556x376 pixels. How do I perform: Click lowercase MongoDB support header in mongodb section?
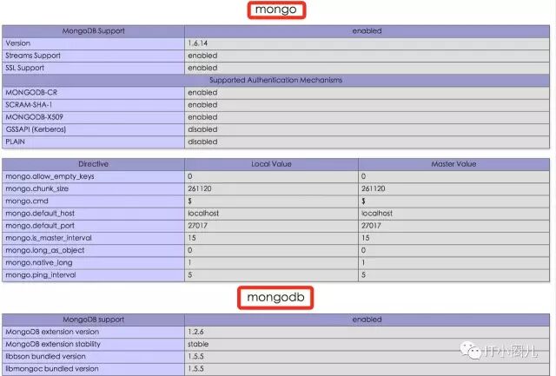tap(93, 320)
